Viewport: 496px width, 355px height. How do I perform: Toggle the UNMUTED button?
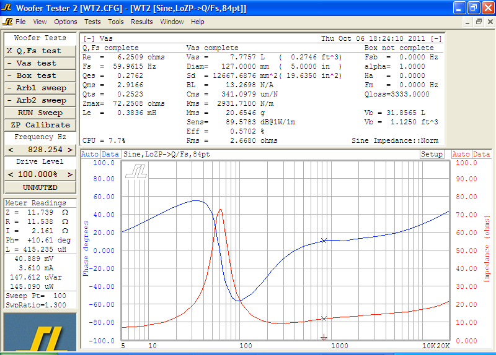tap(40, 187)
